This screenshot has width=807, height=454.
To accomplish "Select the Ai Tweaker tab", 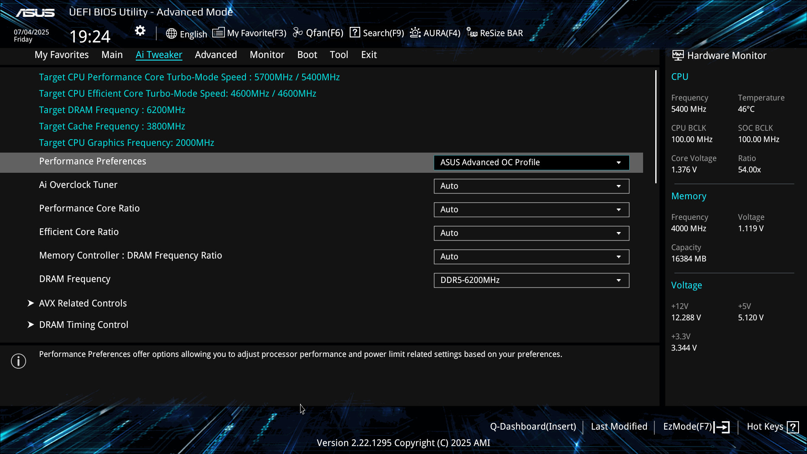I will tap(159, 55).
